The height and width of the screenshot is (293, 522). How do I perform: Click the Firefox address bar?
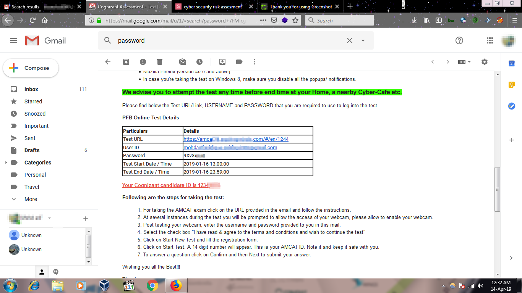(176, 21)
